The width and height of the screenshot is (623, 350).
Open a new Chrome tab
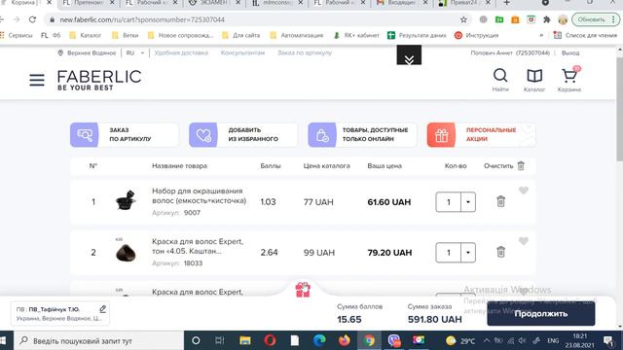tap(506, 3)
